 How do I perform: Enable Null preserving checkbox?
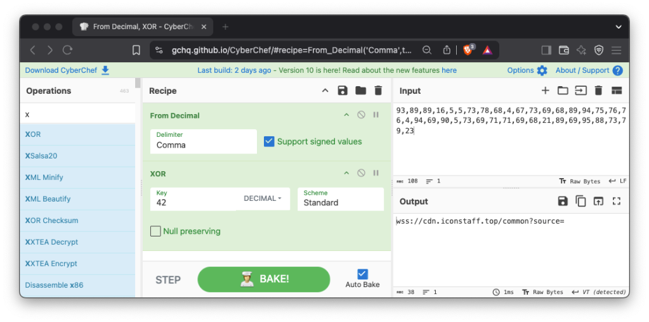[155, 231]
